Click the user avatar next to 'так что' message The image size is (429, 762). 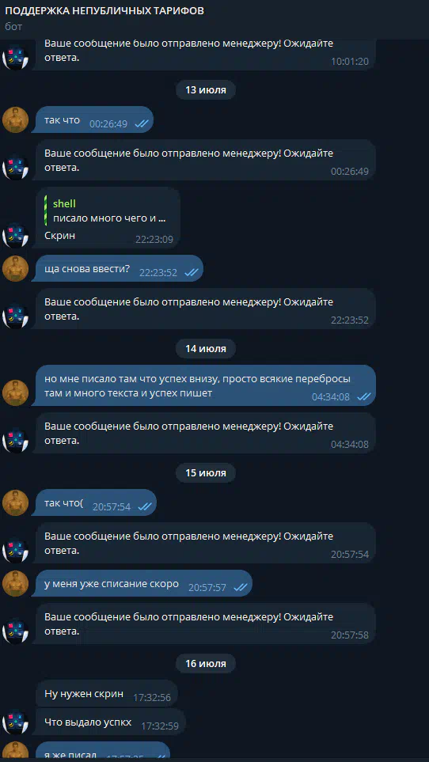coord(16,119)
